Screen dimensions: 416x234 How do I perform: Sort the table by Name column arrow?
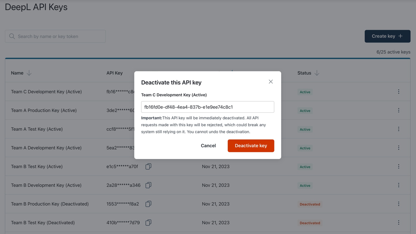(x=29, y=73)
